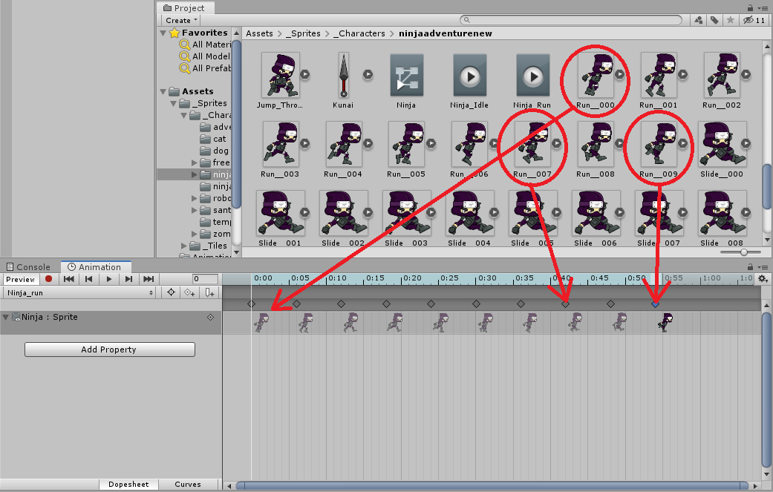Collapse the Assets root folder

point(163,91)
